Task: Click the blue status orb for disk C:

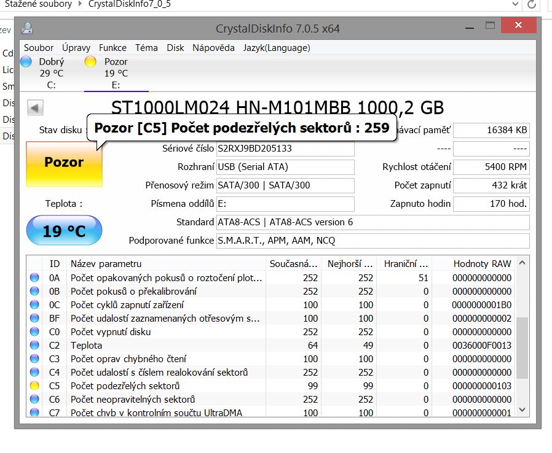Action: (x=26, y=61)
